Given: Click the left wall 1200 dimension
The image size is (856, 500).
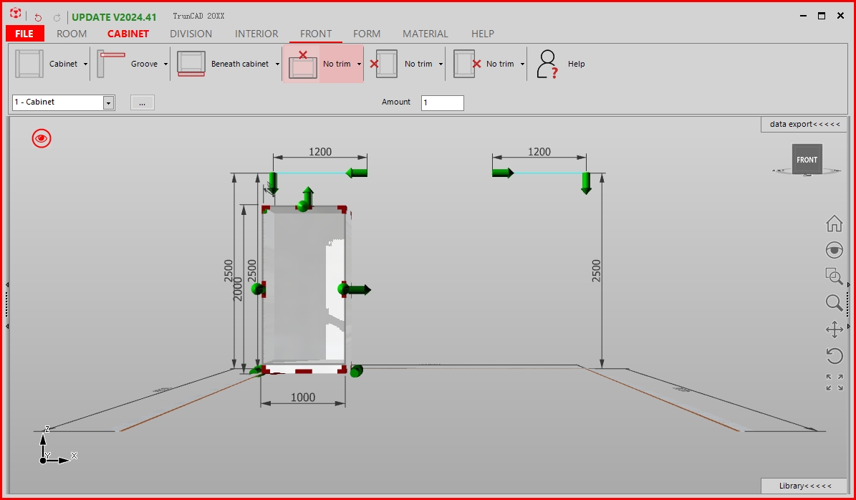Looking at the screenshot, I should 320,152.
